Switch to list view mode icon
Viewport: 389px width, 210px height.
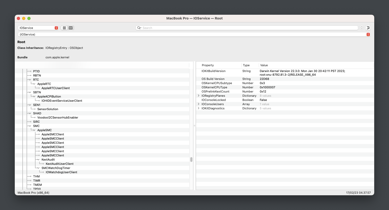(64, 28)
